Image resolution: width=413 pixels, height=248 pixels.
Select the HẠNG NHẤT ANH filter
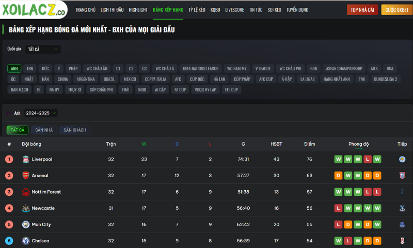(x=337, y=79)
